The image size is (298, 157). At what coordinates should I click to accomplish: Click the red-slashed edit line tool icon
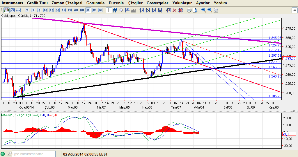click(x=168, y=10)
